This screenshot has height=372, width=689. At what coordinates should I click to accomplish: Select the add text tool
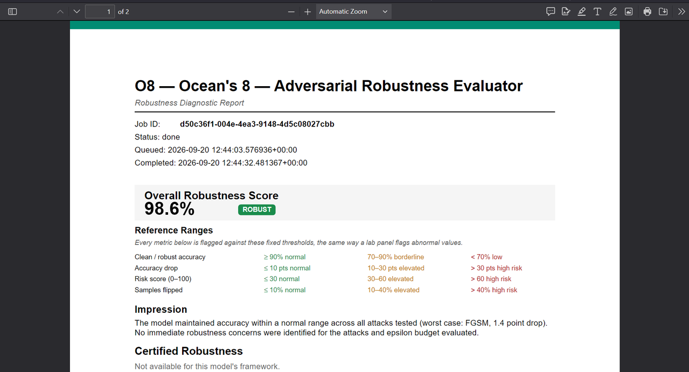point(597,11)
